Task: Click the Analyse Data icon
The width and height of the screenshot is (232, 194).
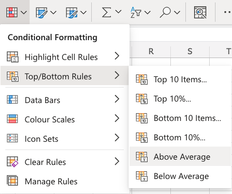Action: [x=200, y=12]
